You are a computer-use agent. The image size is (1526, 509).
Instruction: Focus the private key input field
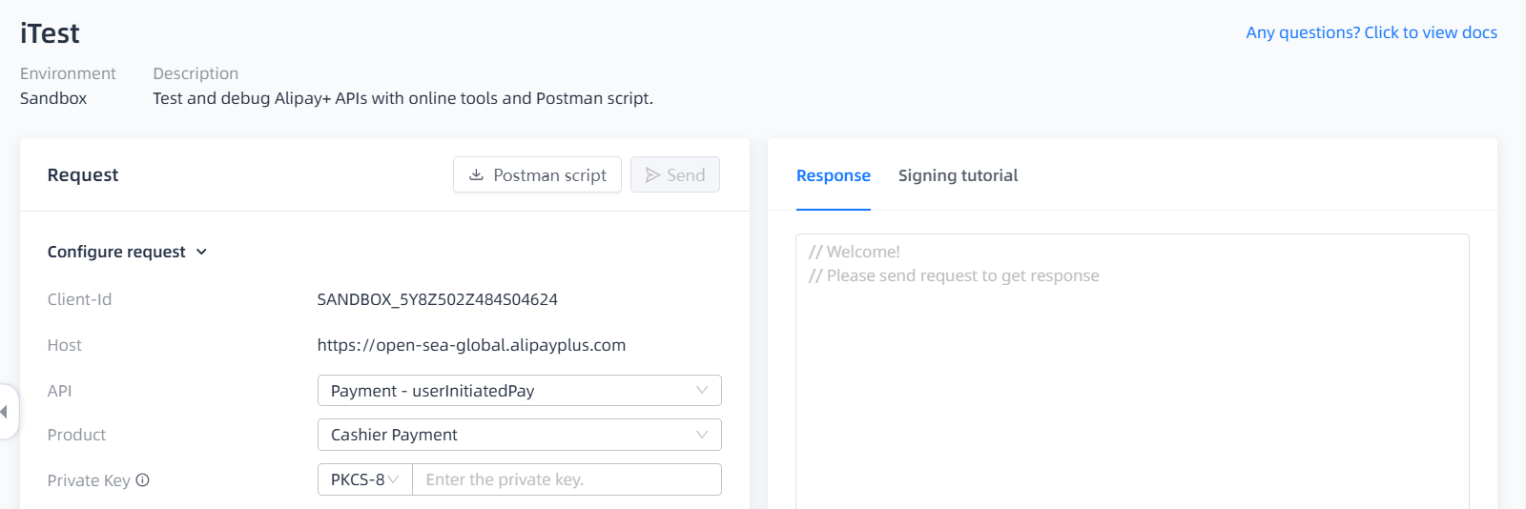(x=567, y=479)
